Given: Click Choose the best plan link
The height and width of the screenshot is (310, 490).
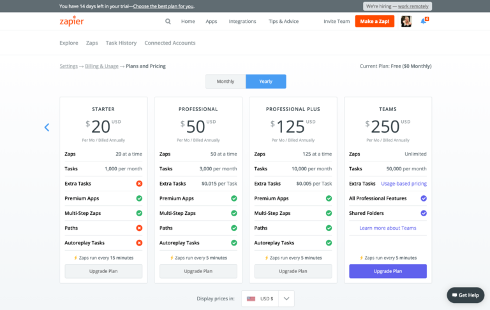Looking at the screenshot, I should (163, 6).
